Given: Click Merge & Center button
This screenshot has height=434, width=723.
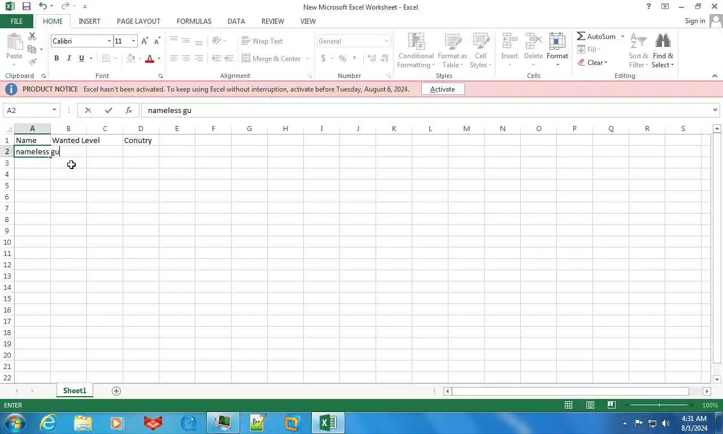Looking at the screenshot, I should pyautogui.click(x=271, y=58).
